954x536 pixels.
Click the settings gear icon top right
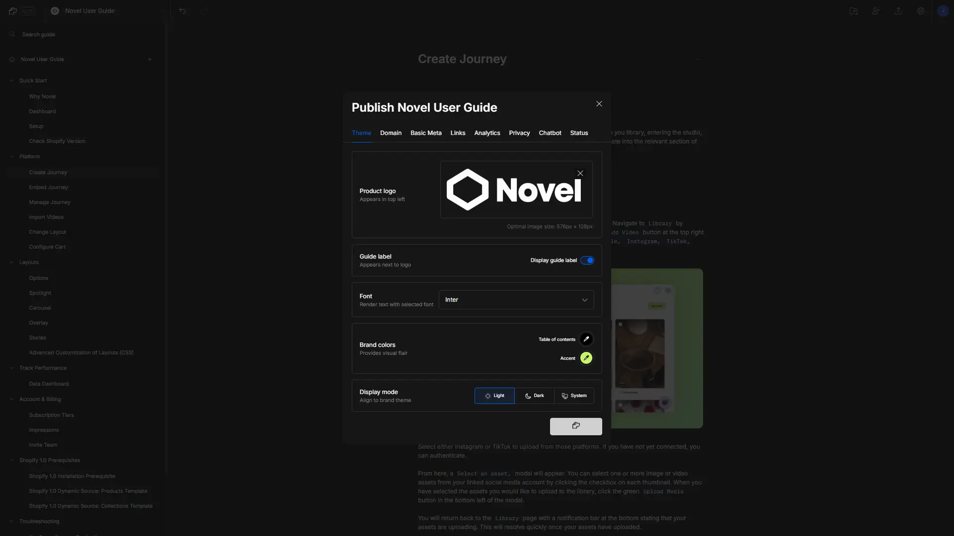point(921,10)
